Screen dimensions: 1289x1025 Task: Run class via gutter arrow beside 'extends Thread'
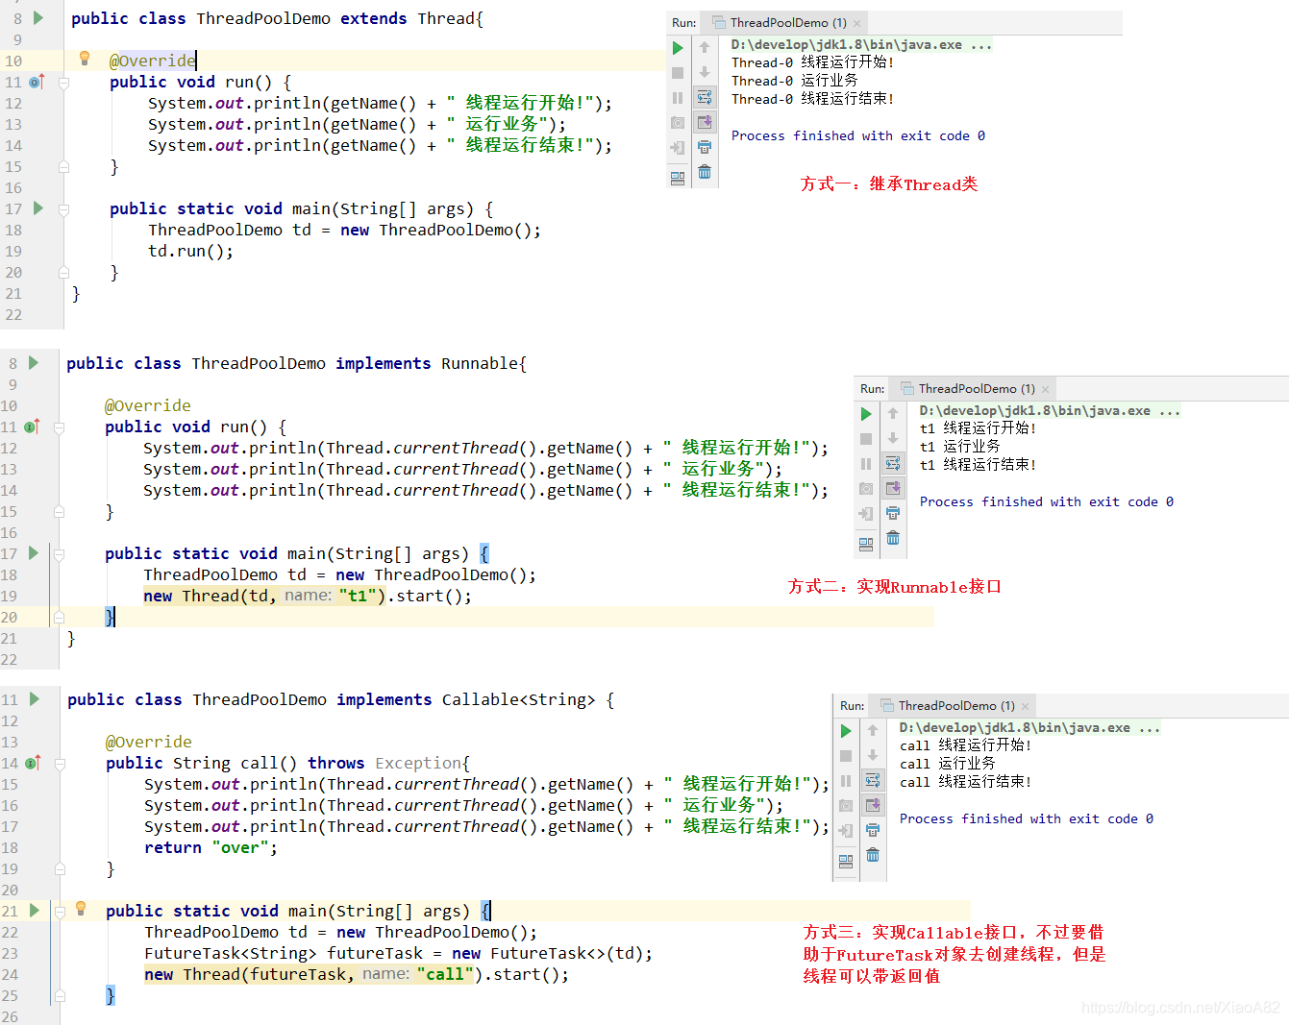38,17
